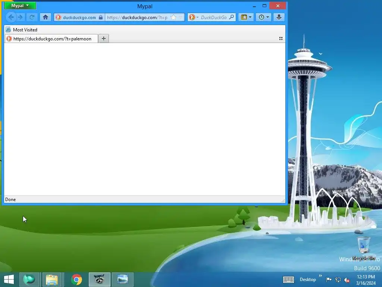Open the search engine selector dropdown
The width and height of the screenshot is (382, 287).
point(194,17)
